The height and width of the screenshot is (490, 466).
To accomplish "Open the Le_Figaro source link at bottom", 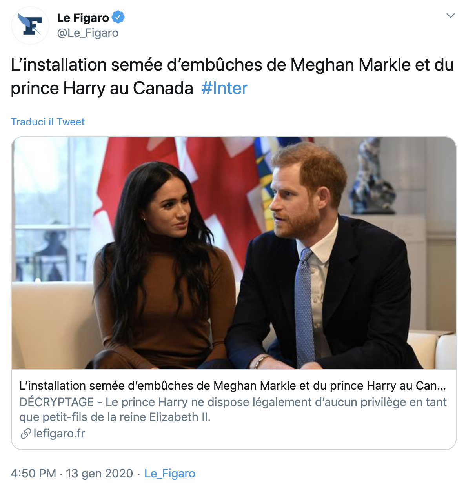I will (169, 474).
